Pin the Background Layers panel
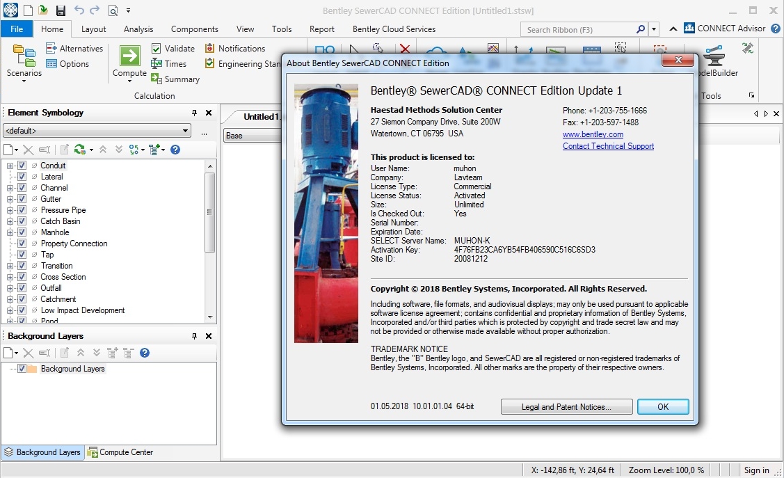This screenshot has height=478, width=784. [195, 336]
